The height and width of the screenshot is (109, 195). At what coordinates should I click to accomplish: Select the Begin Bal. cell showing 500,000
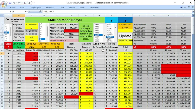[x=32, y=25]
